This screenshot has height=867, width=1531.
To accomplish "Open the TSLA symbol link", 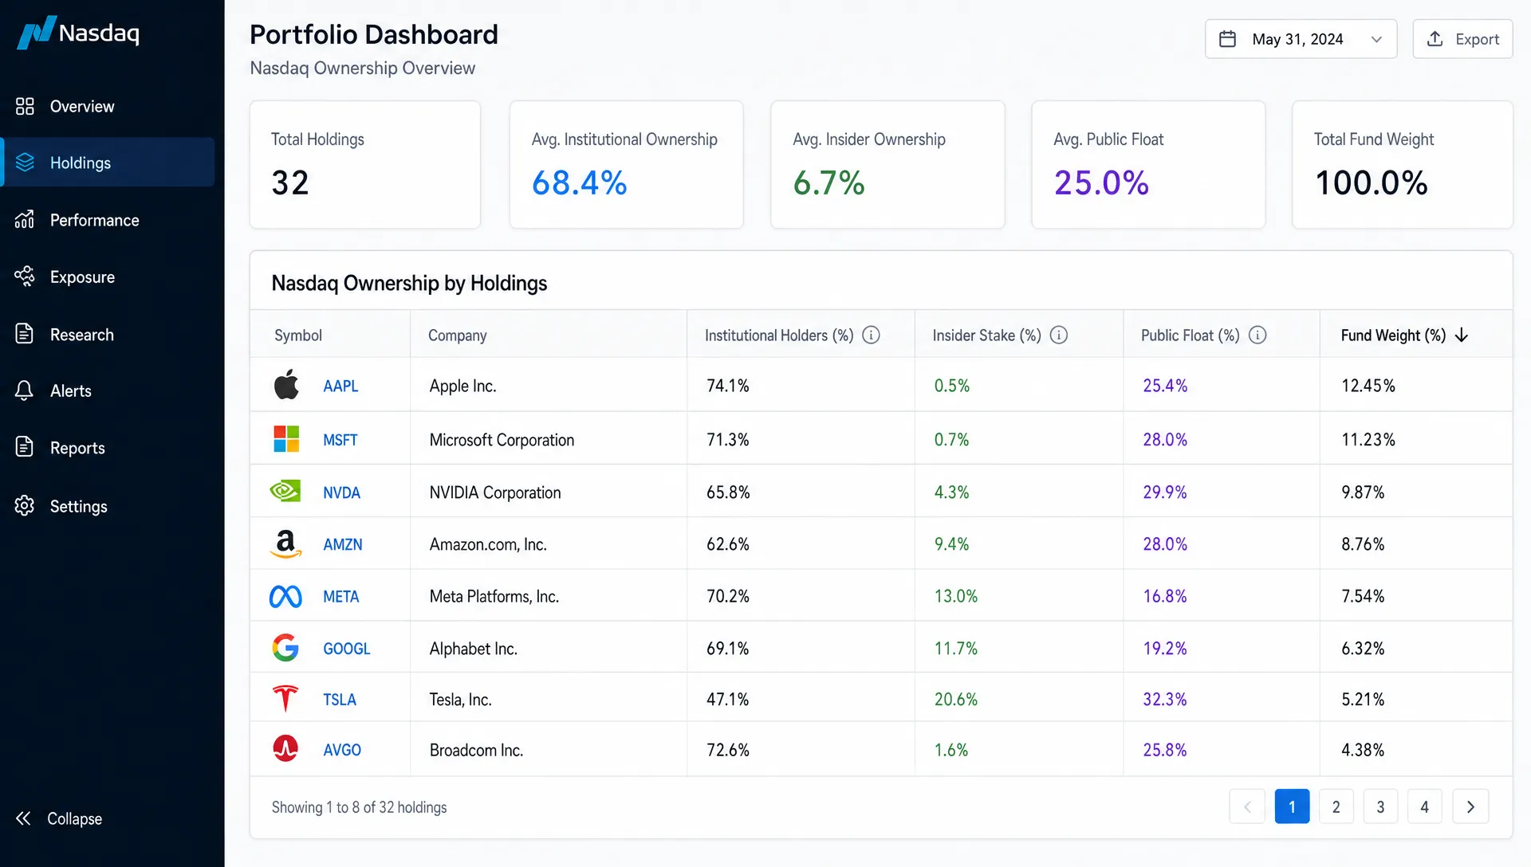I will pos(340,700).
